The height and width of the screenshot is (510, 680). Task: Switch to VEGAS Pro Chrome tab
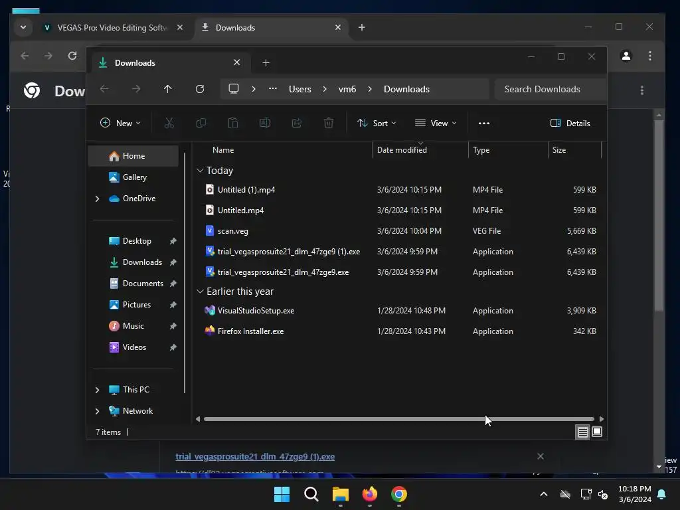[x=112, y=27]
